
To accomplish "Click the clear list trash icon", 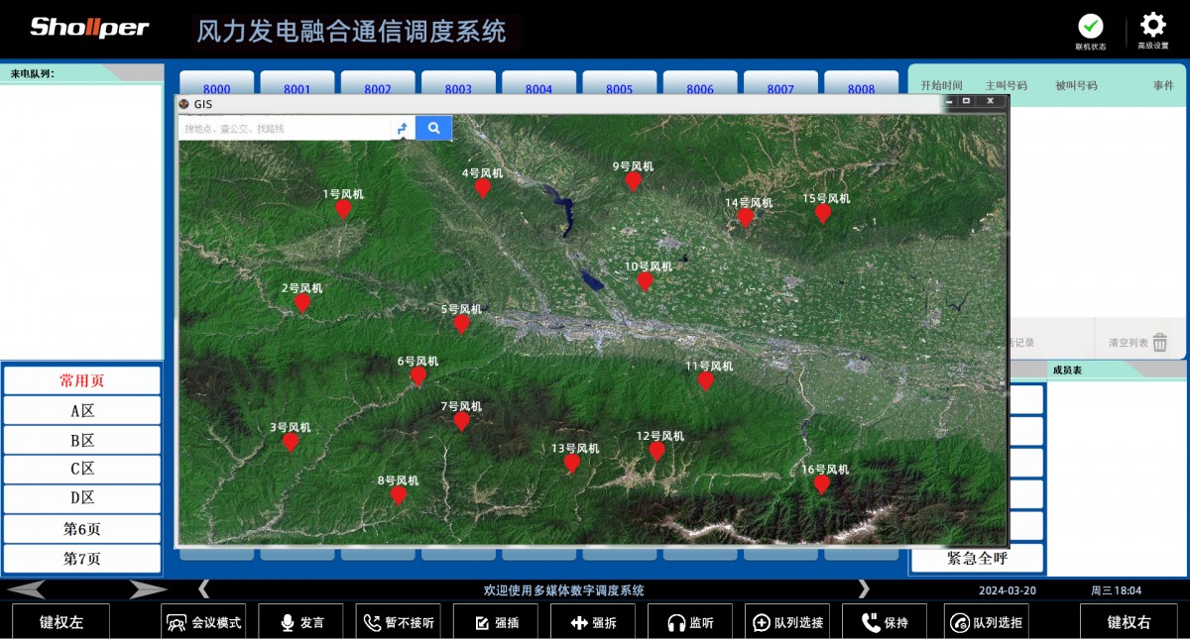I will [x=1159, y=343].
